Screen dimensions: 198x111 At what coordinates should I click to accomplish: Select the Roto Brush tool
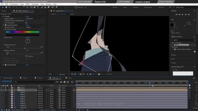click(x=53, y=7)
